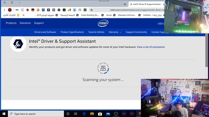Open Mail app from taskbar
Viewport: 209px width, 117px height.
pyautogui.click(x=108, y=114)
